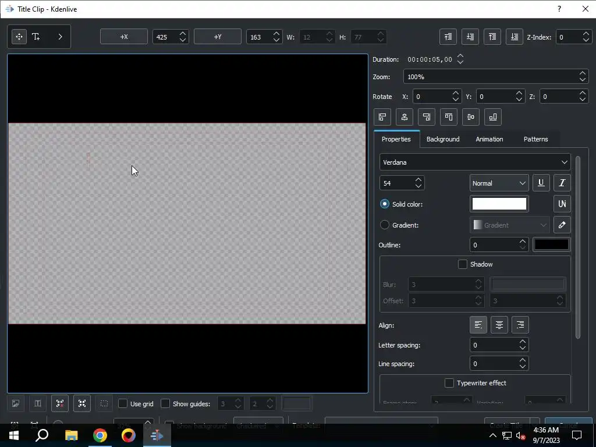This screenshot has width=596, height=447.
Task: Click the raise object to top icon
Action: (492, 37)
